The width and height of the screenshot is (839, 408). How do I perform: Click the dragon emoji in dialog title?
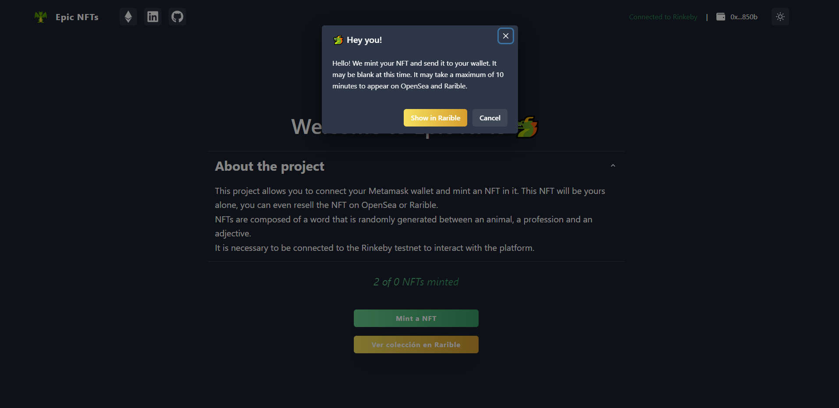pyautogui.click(x=338, y=40)
